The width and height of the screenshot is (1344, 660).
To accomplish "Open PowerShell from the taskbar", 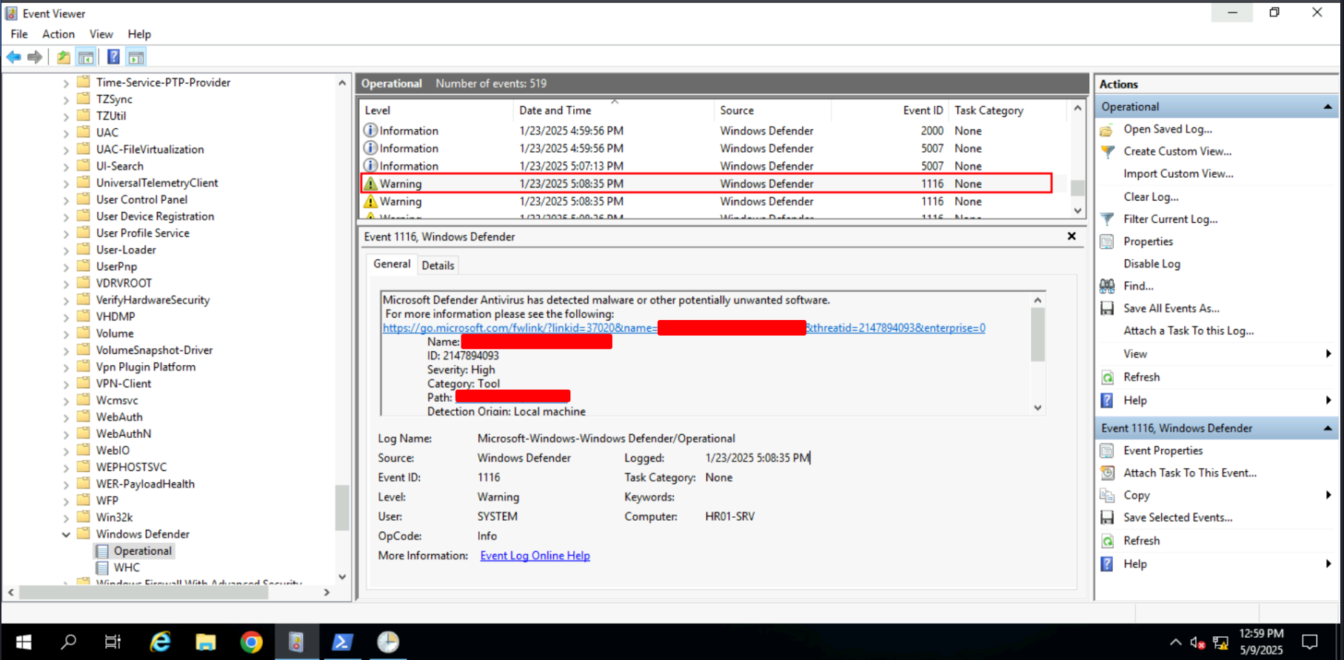I will [342, 641].
